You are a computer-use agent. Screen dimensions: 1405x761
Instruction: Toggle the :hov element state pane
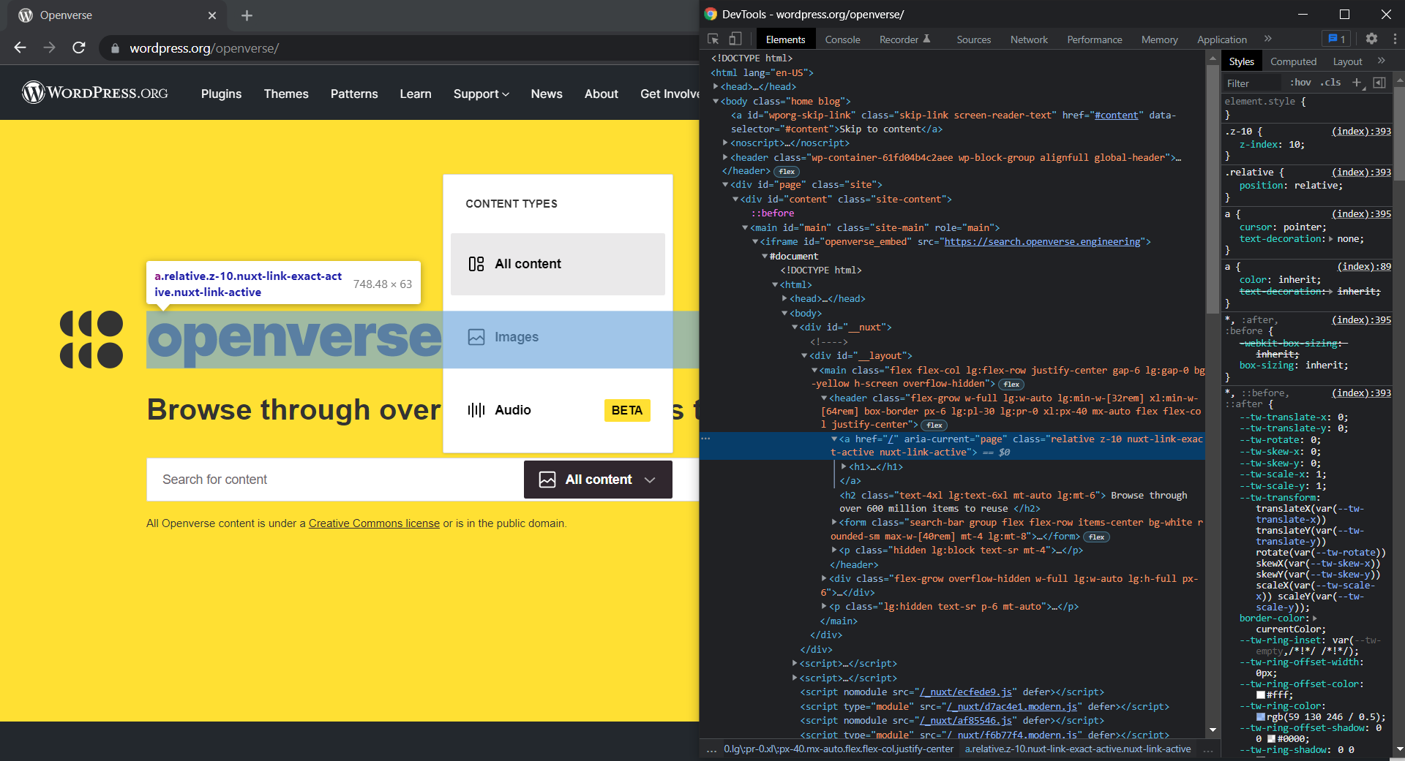[x=1300, y=83]
